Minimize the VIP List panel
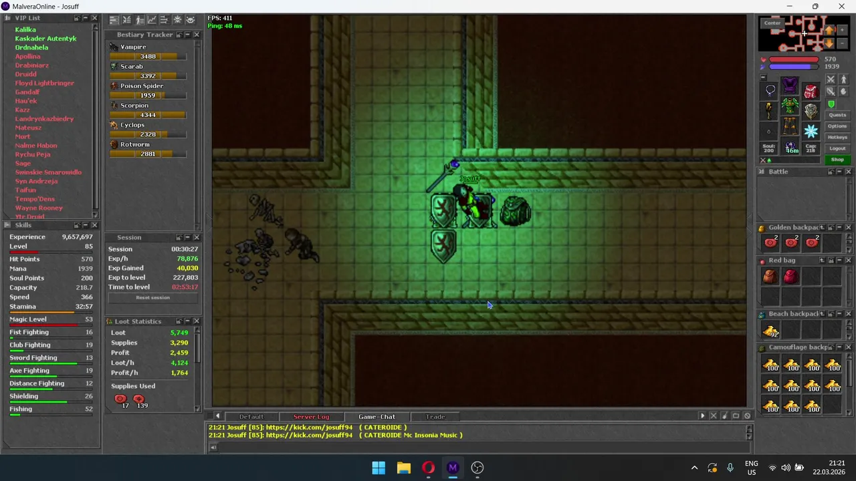This screenshot has width=856, height=481. [86, 19]
